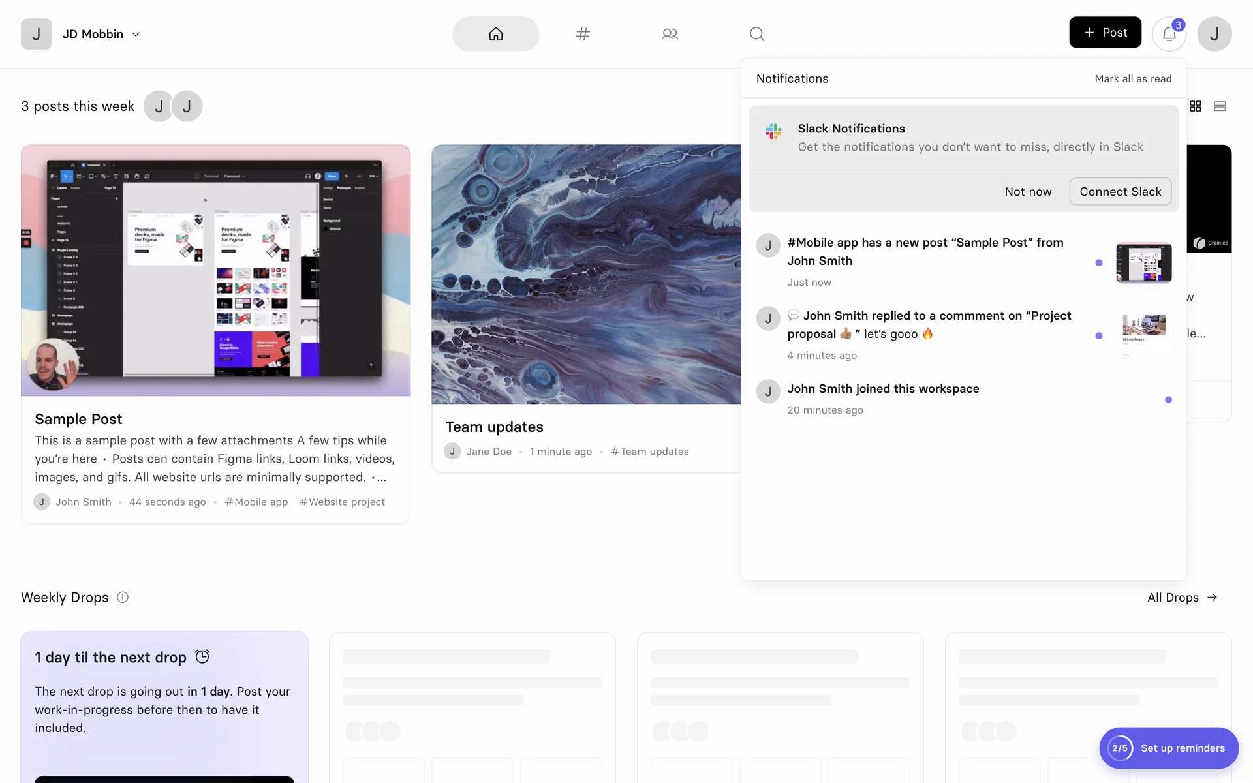This screenshot has width=1253, height=783.
Task: Click the Weekly Drops info icon
Action: click(x=123, y=597)
